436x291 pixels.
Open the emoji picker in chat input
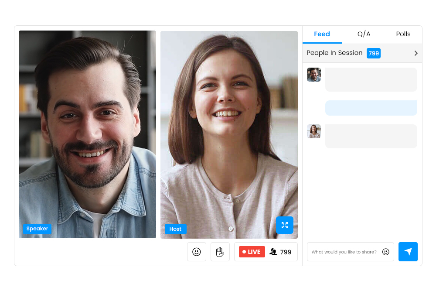[385, 252]
